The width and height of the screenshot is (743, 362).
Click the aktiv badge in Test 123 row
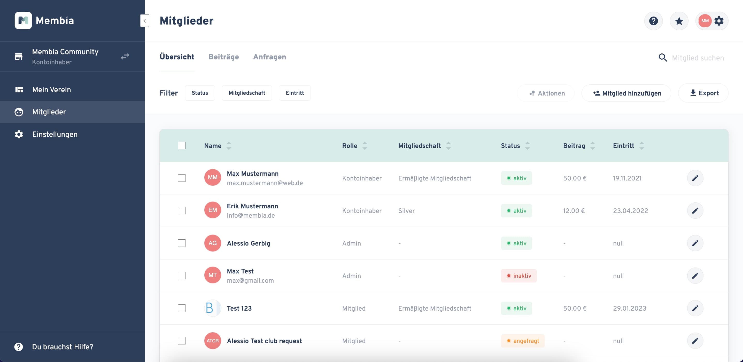click(516, 308)
